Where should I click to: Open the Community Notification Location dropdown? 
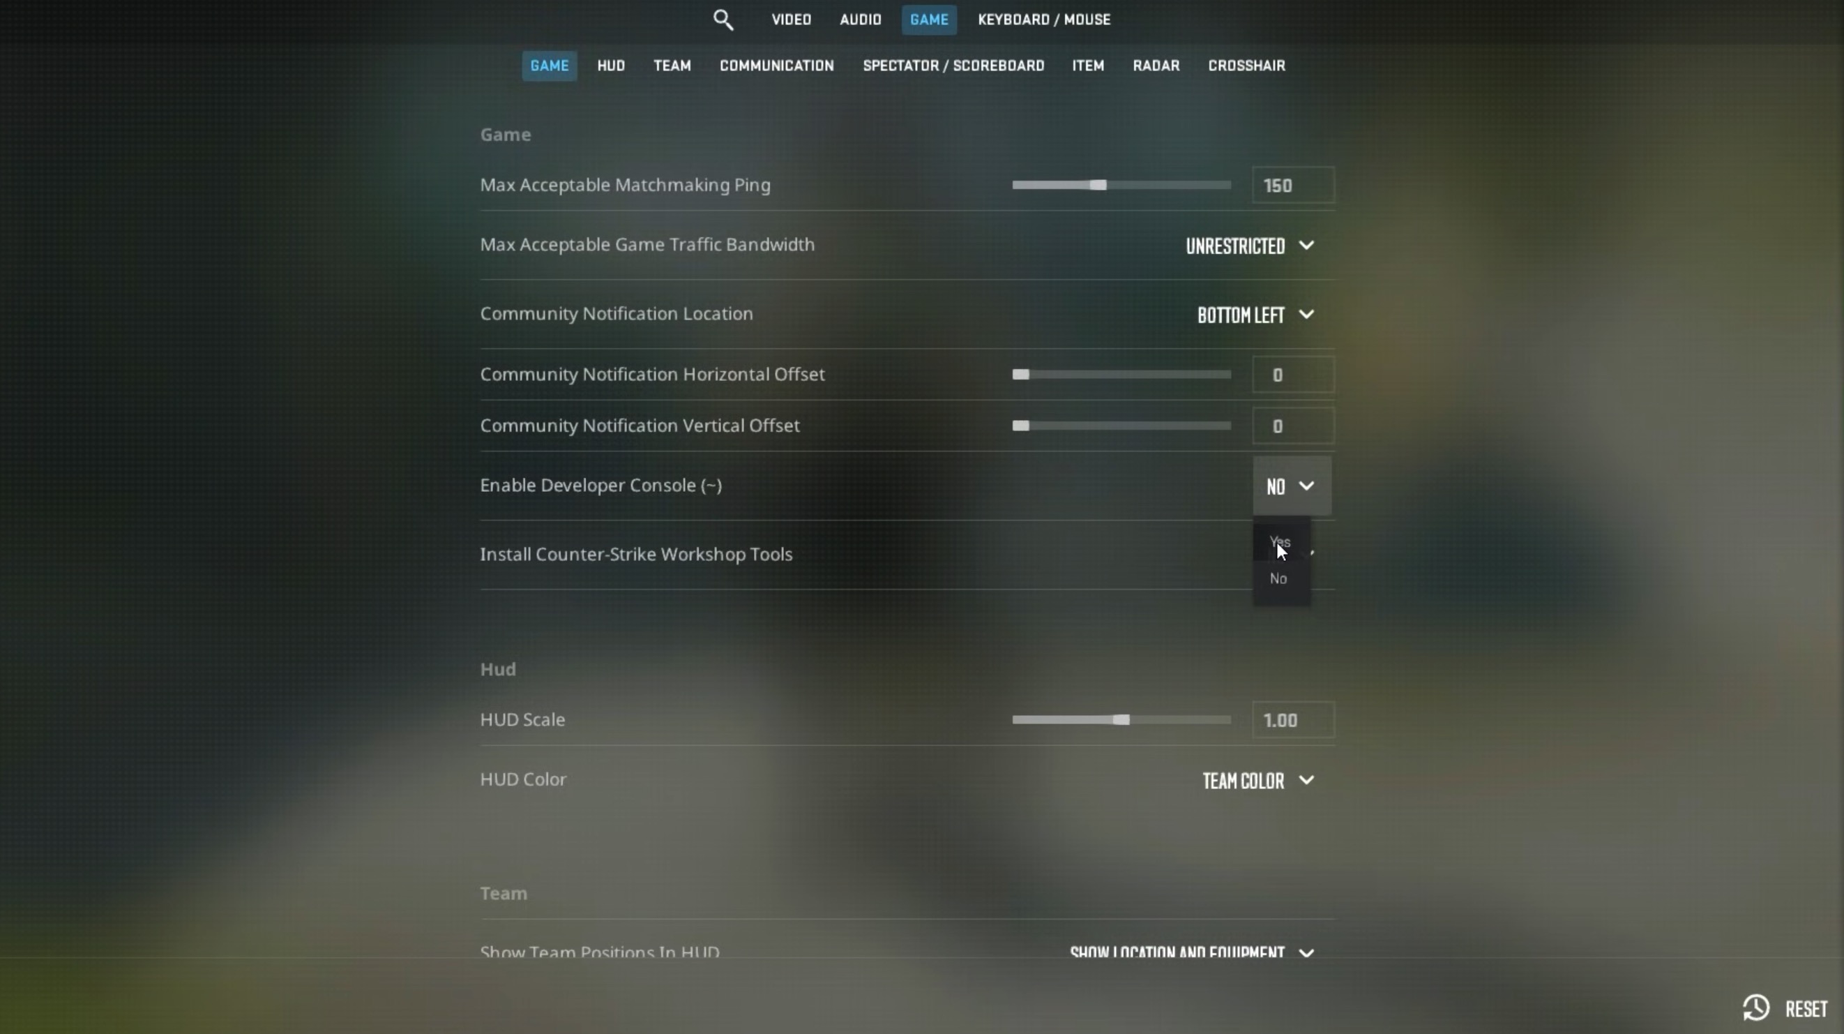pyautogui.click(x=1255, y=315)
